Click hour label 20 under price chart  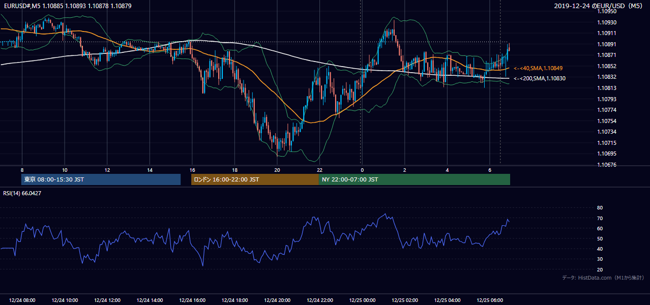coord(277,170)
